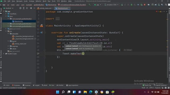Open the Refactor menu
Screen dimensions: 170x95
[x=38, y=1]
